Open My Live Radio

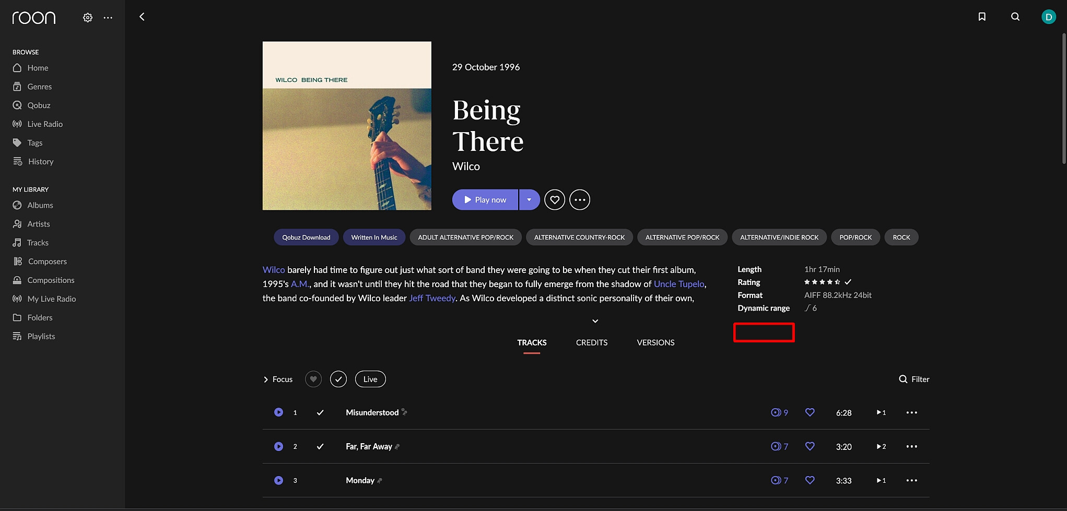(52, 300)
